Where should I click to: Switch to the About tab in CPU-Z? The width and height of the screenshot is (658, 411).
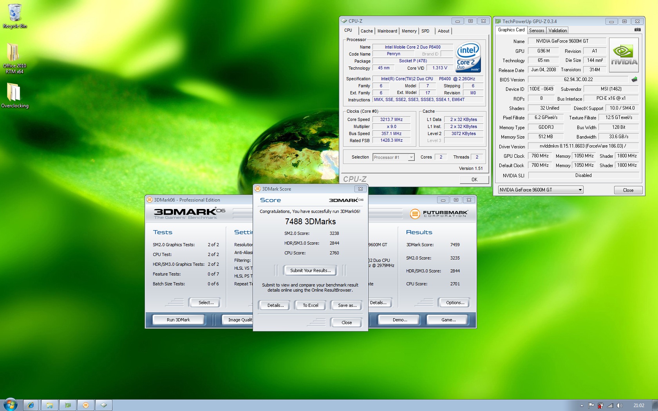coord(443,31)
